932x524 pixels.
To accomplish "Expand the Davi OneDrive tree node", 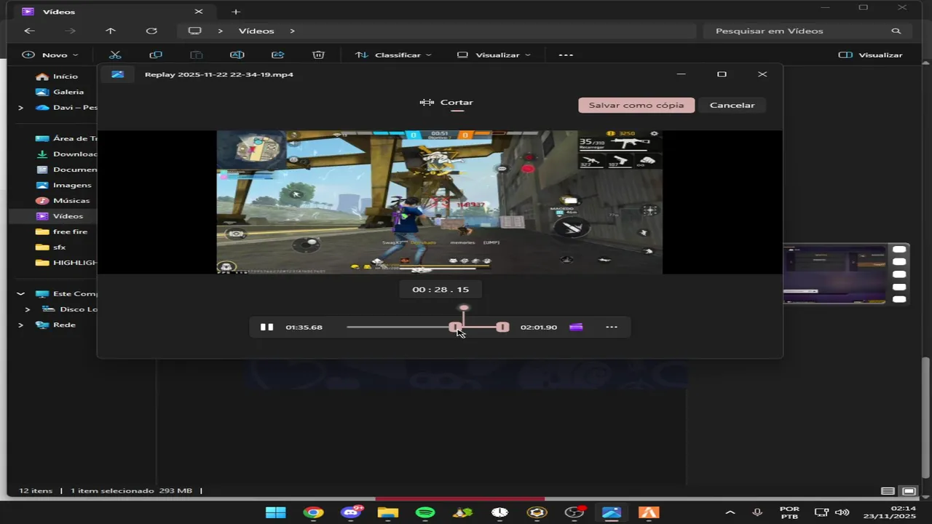I will point(20,108).
